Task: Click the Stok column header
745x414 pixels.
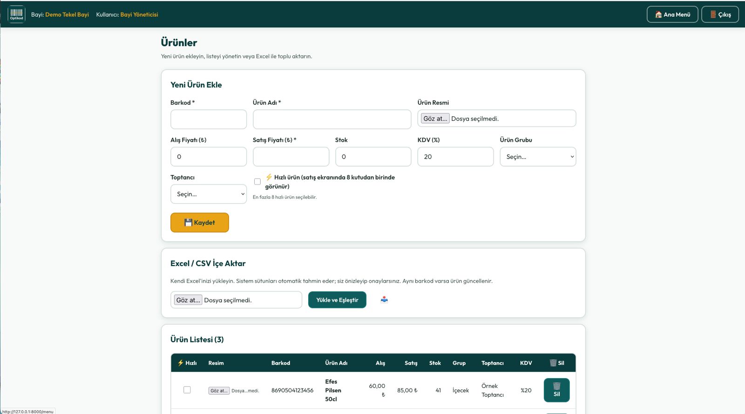Action: point(435,363)
